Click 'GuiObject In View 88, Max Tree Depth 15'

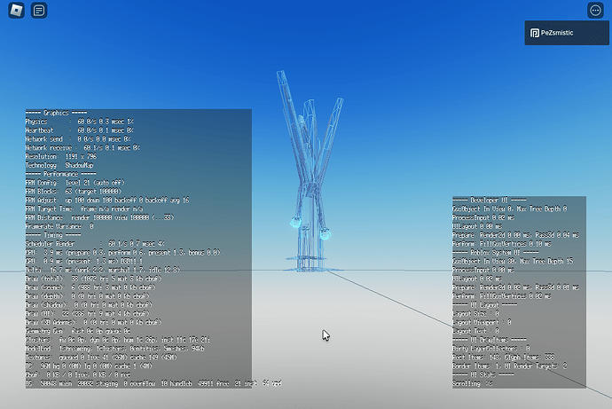[513, 261]
